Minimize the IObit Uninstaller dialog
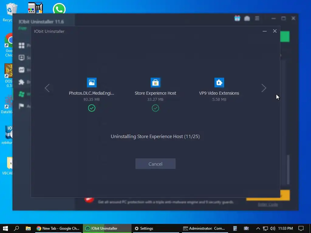Screen dimensions: 311x233 (x=265, y=31)
